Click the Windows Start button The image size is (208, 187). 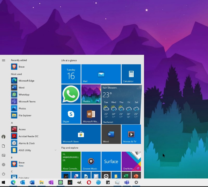tap(4, 183)
